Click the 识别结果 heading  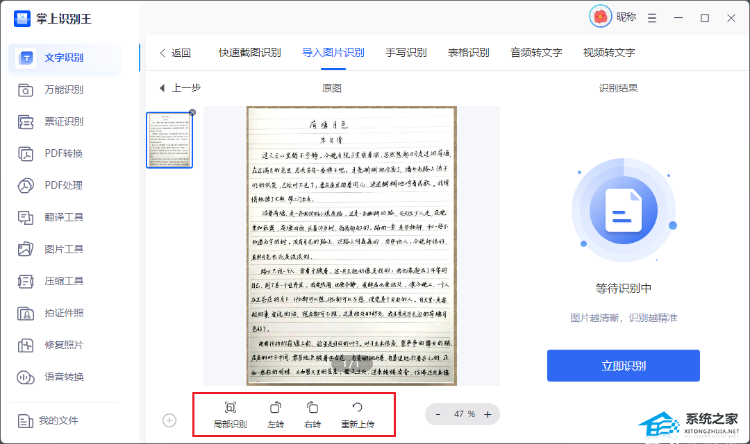tap(618, 88)
